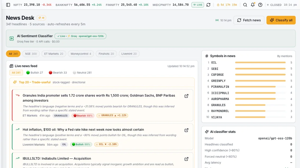Click CLOSED market status indicator

[x=274, y=5]
